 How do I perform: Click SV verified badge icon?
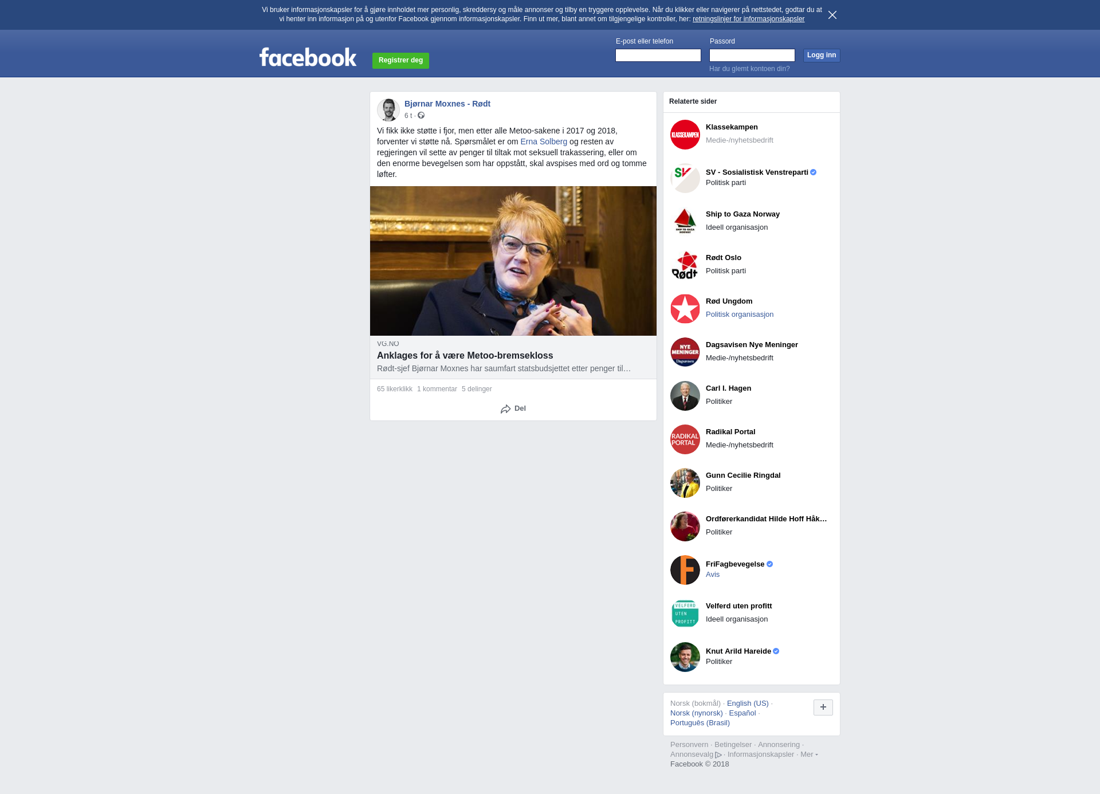point(814,172)
